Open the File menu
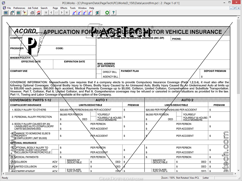The image size is (242, 181). click(x=9, y=8)
